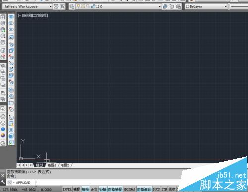Open Workspace Settings gear icon
The height and width of the screenshot is (192, 248).
coord(56,6)
